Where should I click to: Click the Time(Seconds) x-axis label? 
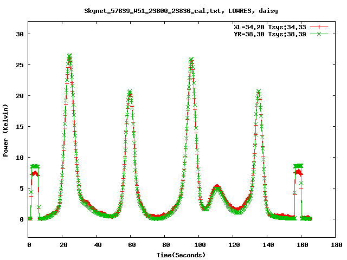[181, 255]
